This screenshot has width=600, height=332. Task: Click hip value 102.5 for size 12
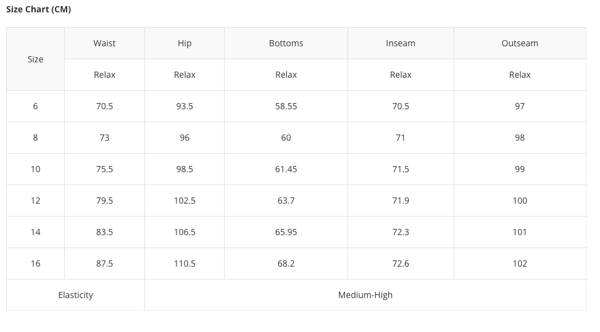click(x=185, y=201)
